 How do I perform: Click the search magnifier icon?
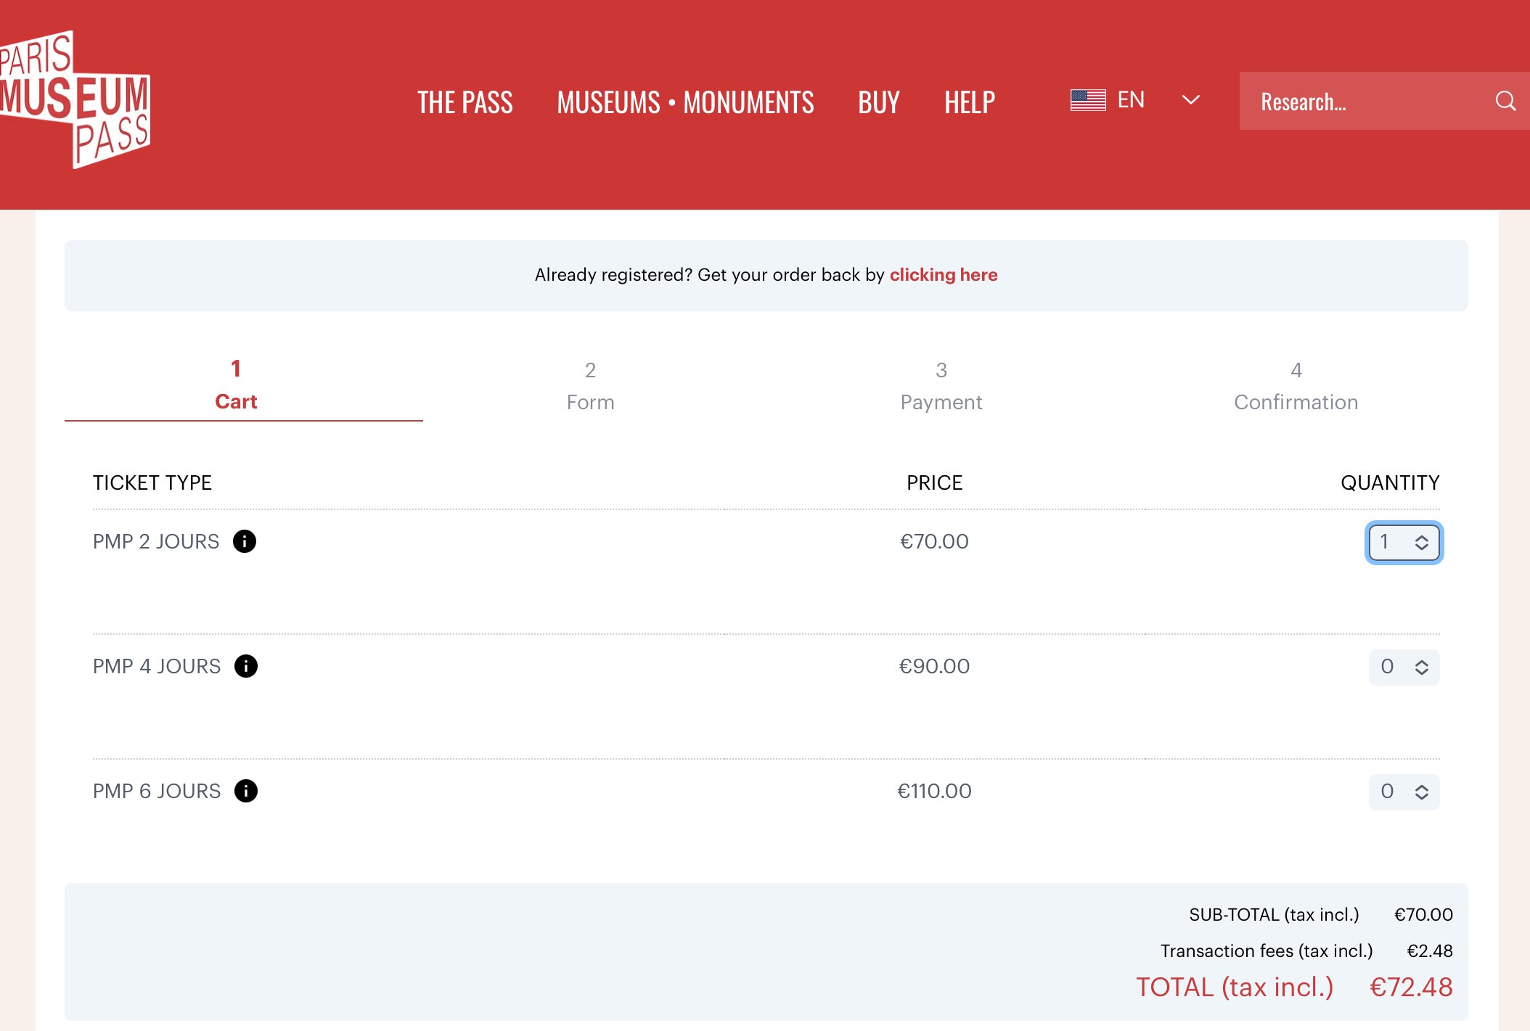(x=1505, y=101)
